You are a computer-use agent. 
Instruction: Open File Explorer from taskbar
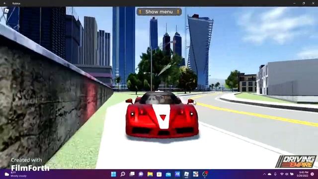click(x=150, y=174)
